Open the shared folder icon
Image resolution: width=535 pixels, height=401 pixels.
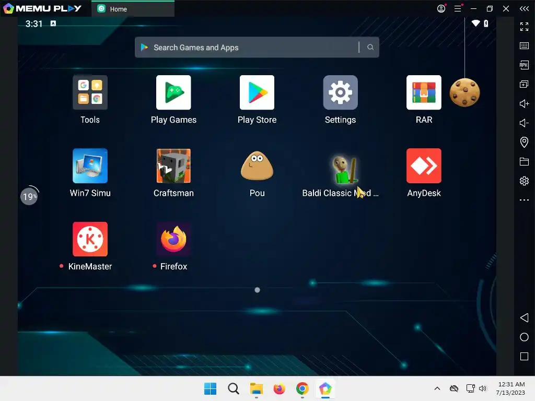click(524, 161)
